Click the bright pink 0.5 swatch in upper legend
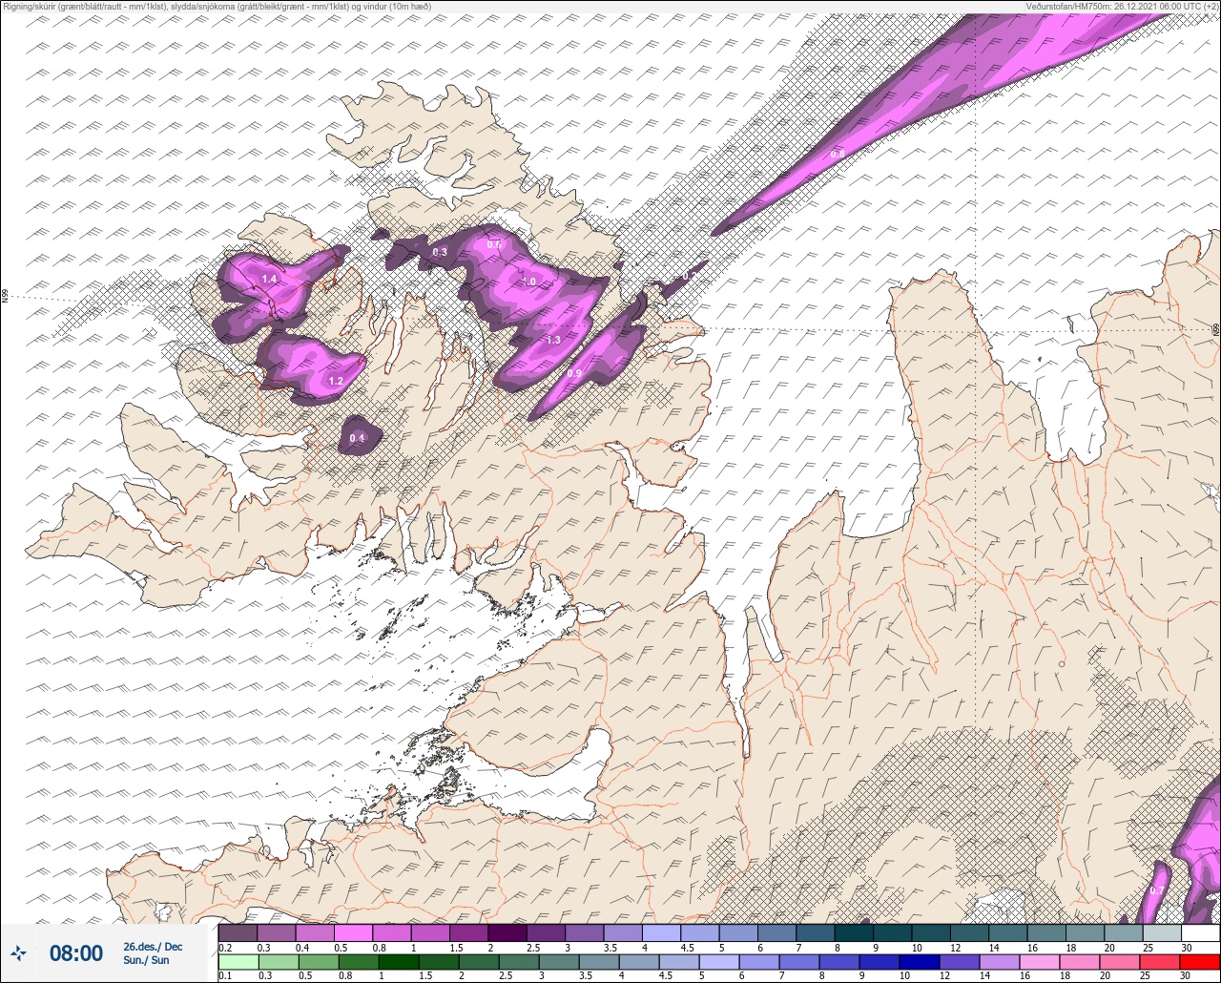Image resolution: width=1221 pixels, height=983 pixels. 354,932
